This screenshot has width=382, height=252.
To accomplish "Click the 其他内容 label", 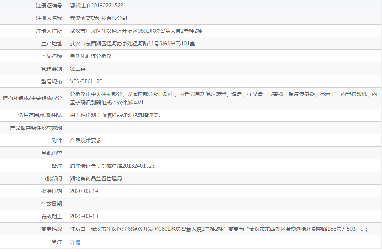I will click(x=52, y=154).
